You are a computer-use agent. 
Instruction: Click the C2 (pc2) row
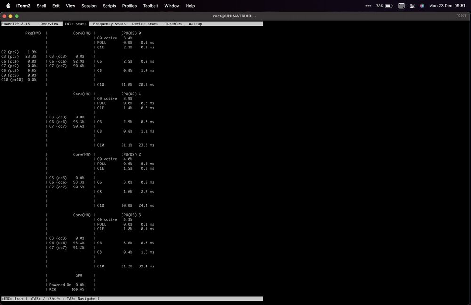tap(19, 52)
